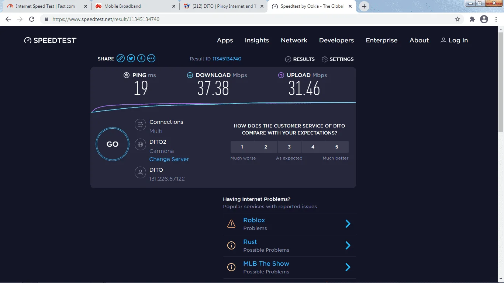Reload the page

coord(32,19)
